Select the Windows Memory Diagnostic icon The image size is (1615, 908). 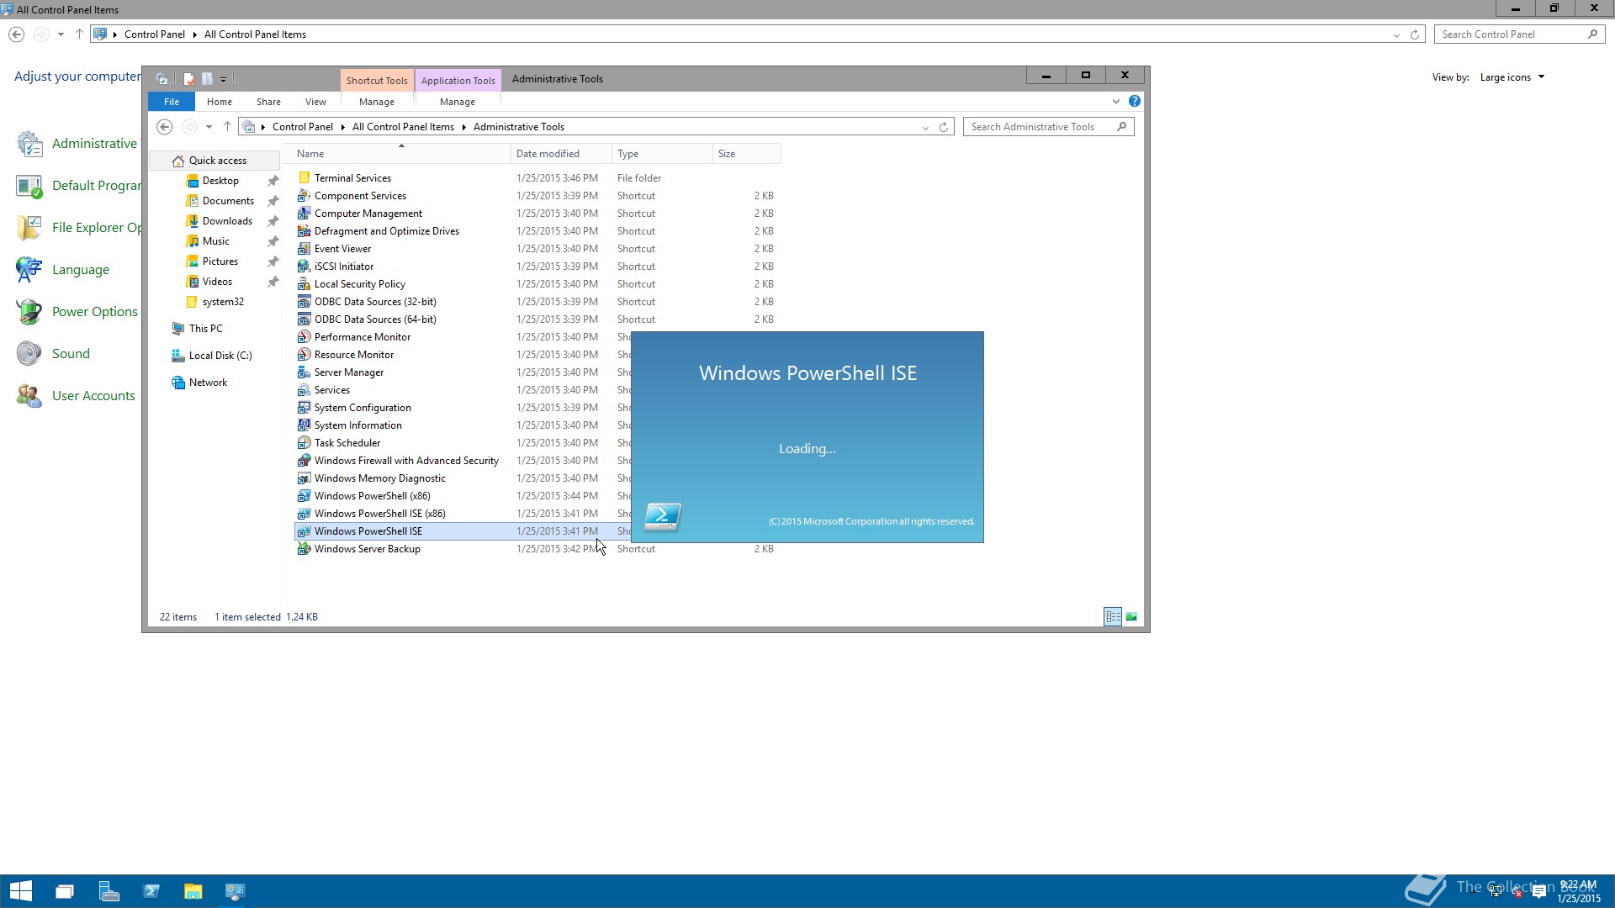pyautogui.click(x=304, y=478)
